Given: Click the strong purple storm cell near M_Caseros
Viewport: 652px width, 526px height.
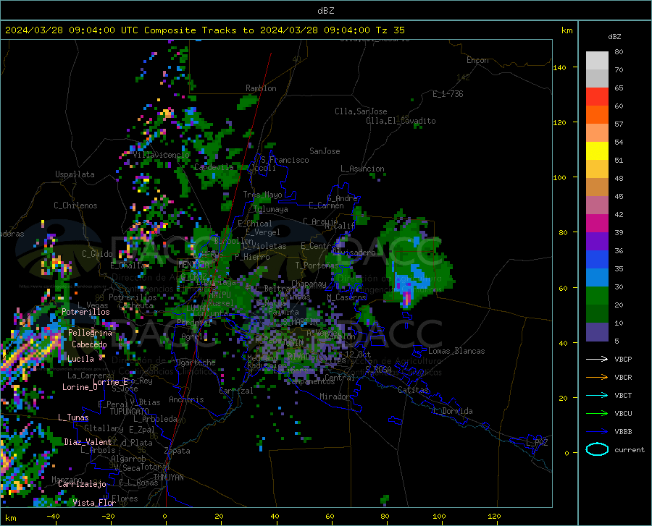Looking at the screenshot, I should point(406,300).
